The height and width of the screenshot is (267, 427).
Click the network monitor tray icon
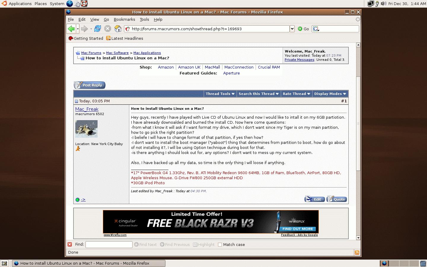[x=371, y=4]
